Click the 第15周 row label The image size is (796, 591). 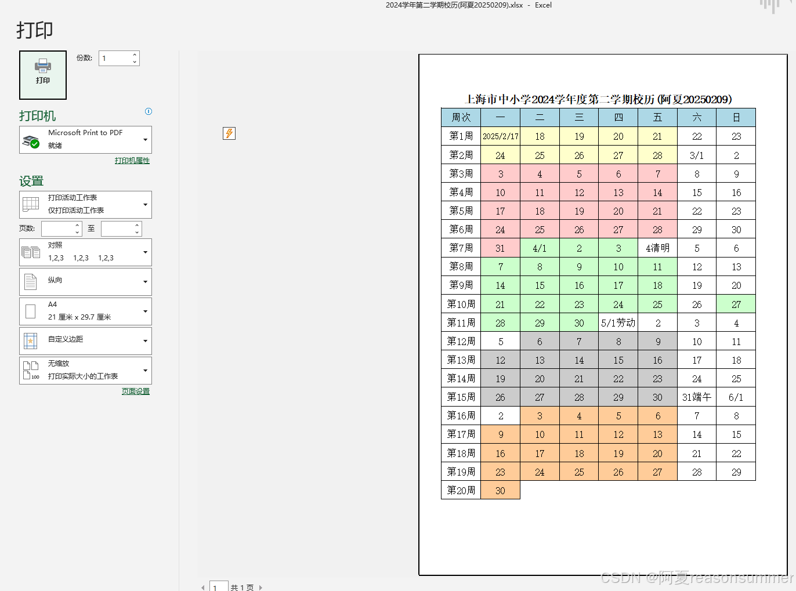point(461,397)
